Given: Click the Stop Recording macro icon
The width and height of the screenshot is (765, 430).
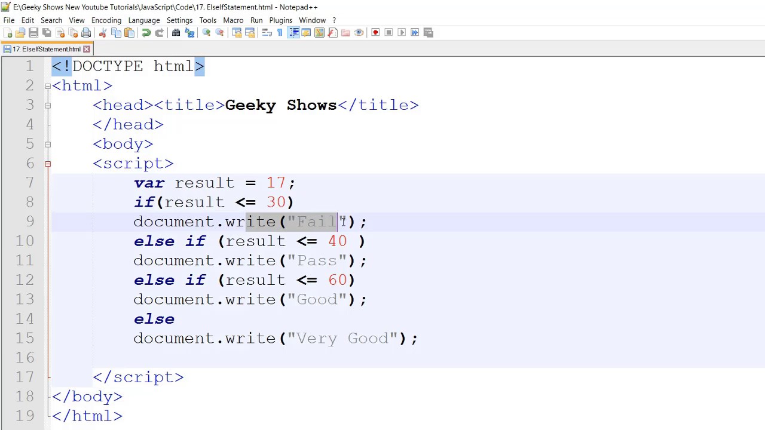Looking at the screenshot, I should click(388, 32).
